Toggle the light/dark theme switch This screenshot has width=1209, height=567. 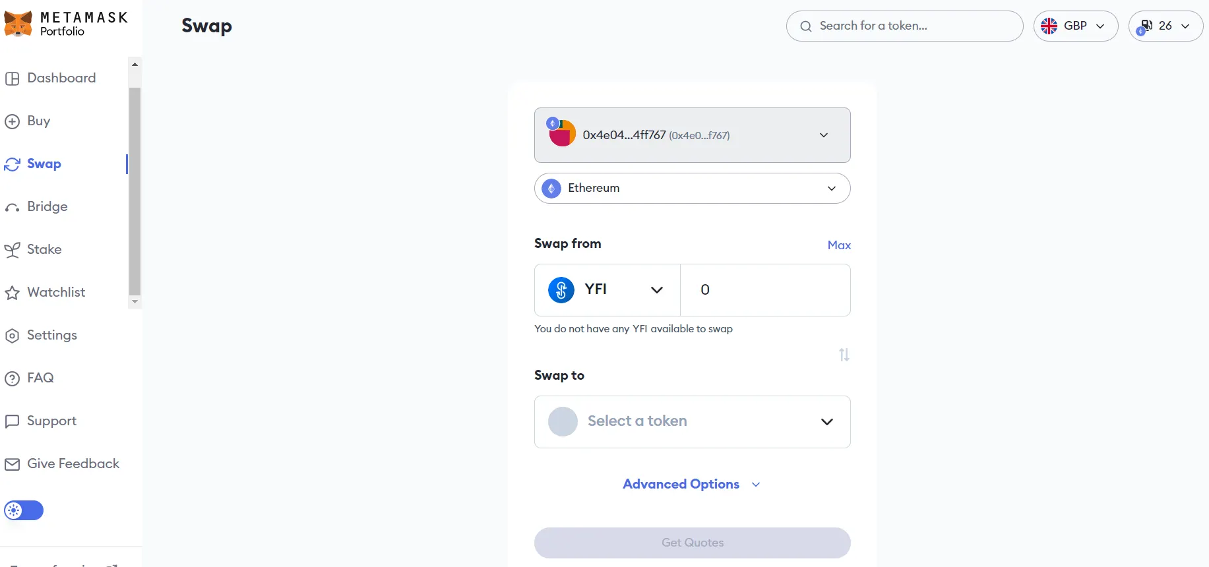click(x=24, y=510)
